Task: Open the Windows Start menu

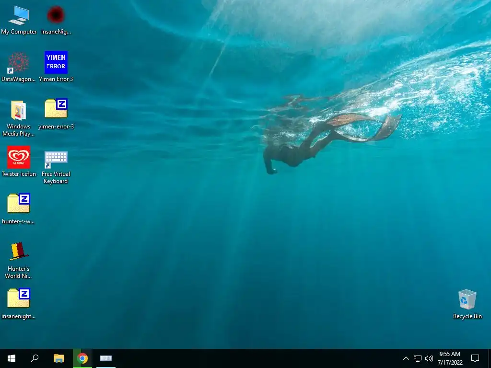Action: [x=12, y=358]
